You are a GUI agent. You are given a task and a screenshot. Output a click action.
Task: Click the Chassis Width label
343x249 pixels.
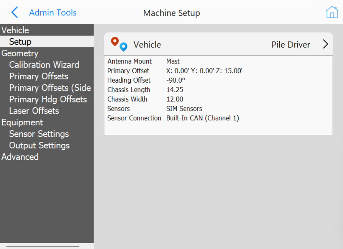(x=127, y=99)
